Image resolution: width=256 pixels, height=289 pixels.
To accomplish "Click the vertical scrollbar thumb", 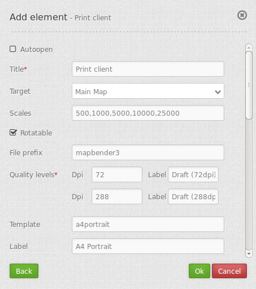I will point(249,85).
